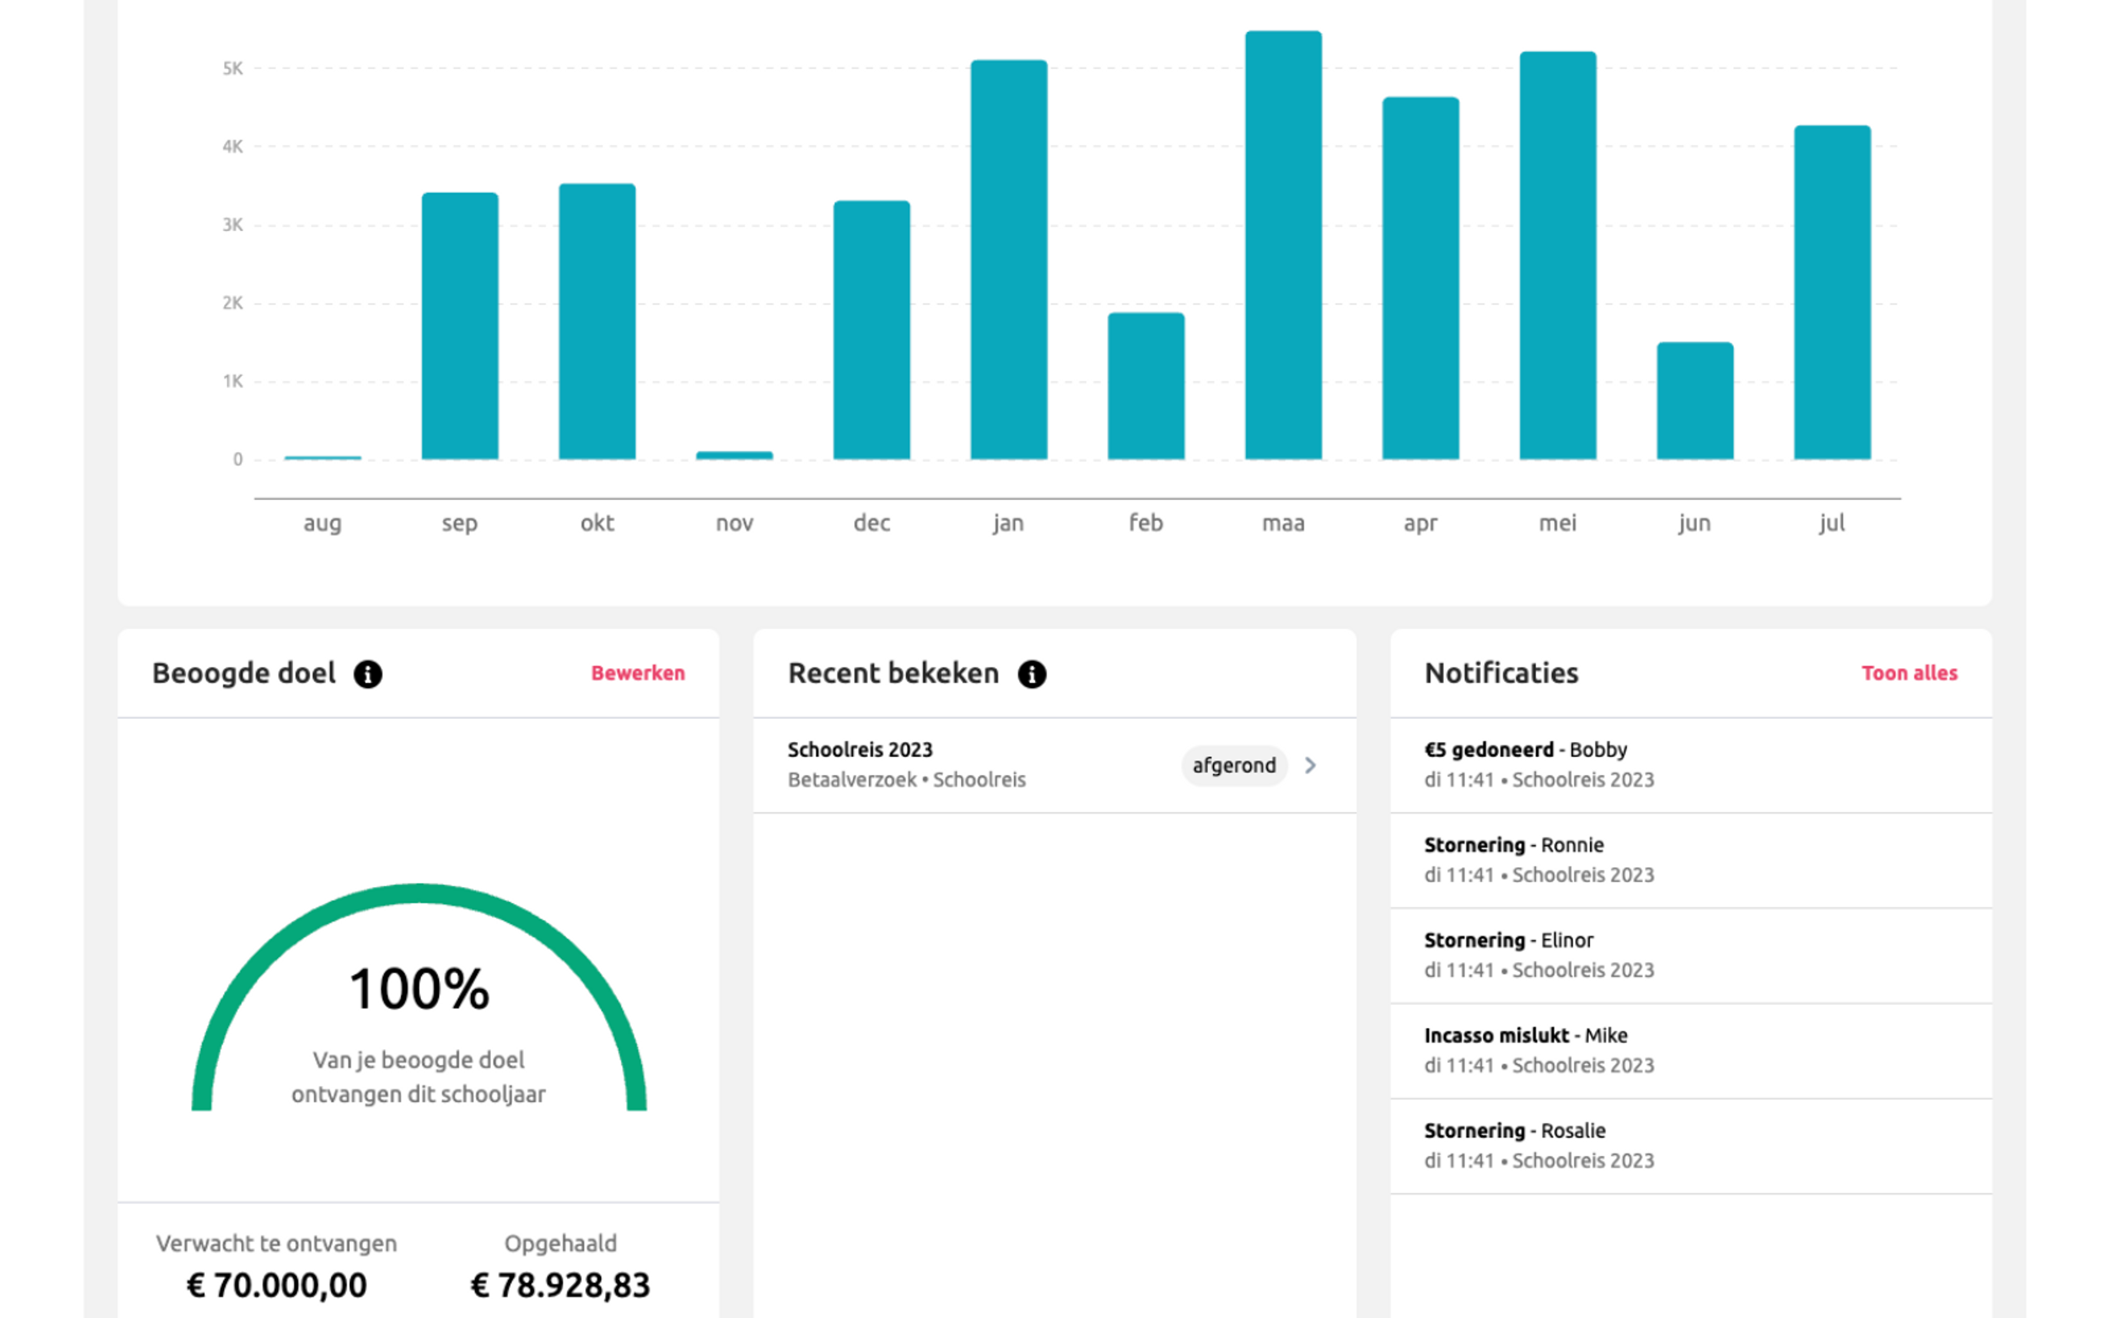This screenshot has width=2109, height=1318.
Task: Click the dec bar in the chart
Action: click(x=872, y=331)
